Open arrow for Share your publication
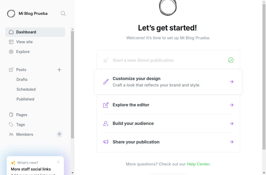The width and height of the screenshot is (266, 175). pyautogui.click(x=232, y=142)
